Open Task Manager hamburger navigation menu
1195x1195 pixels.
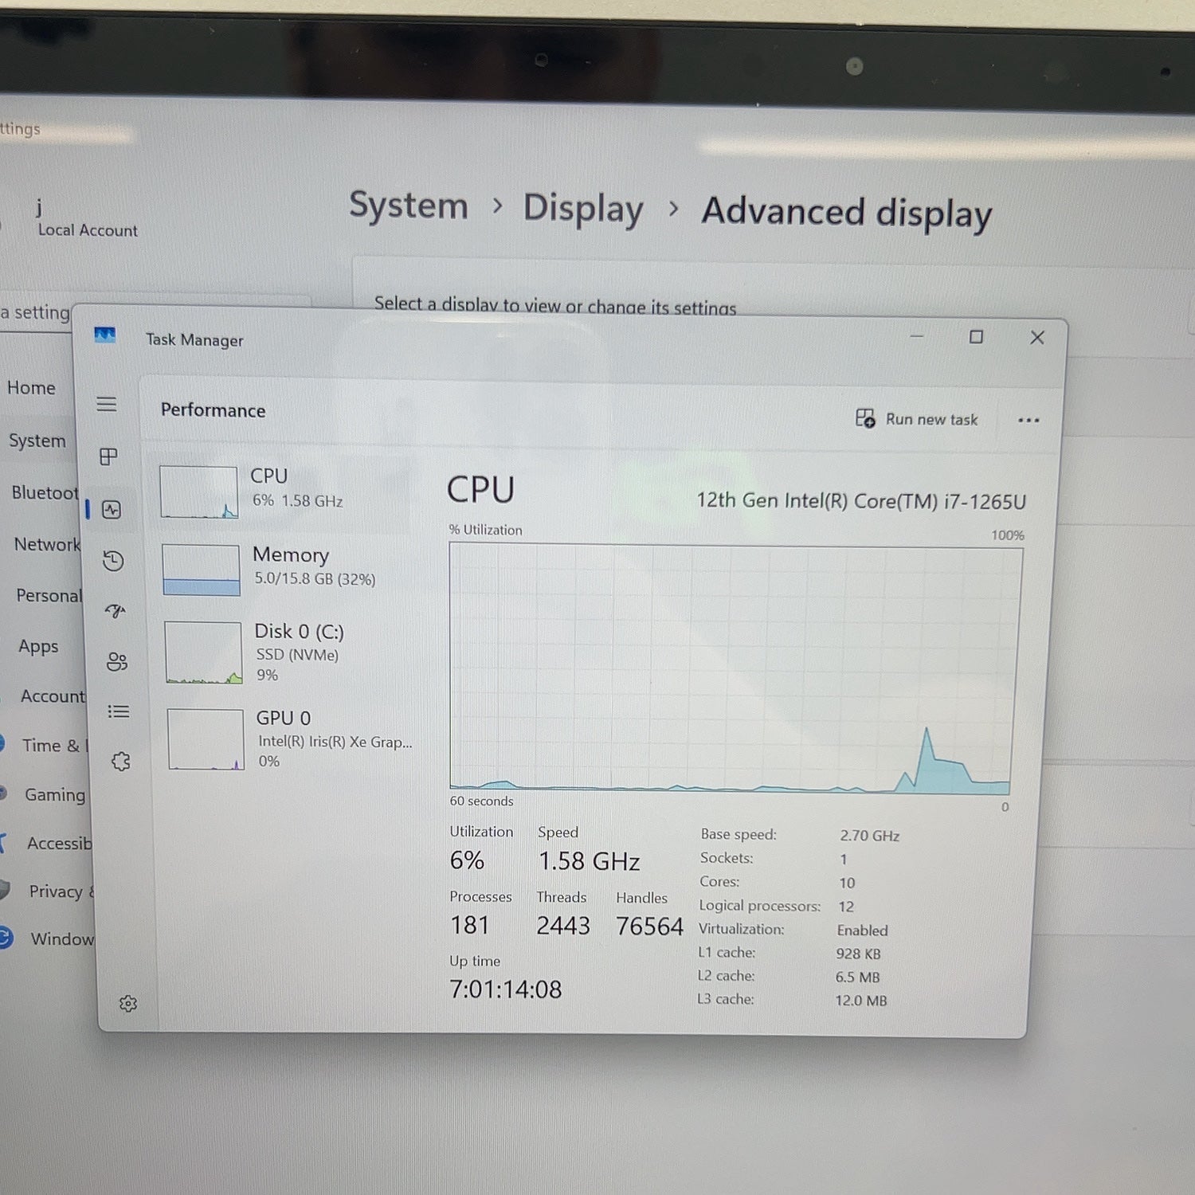(107, 405)
